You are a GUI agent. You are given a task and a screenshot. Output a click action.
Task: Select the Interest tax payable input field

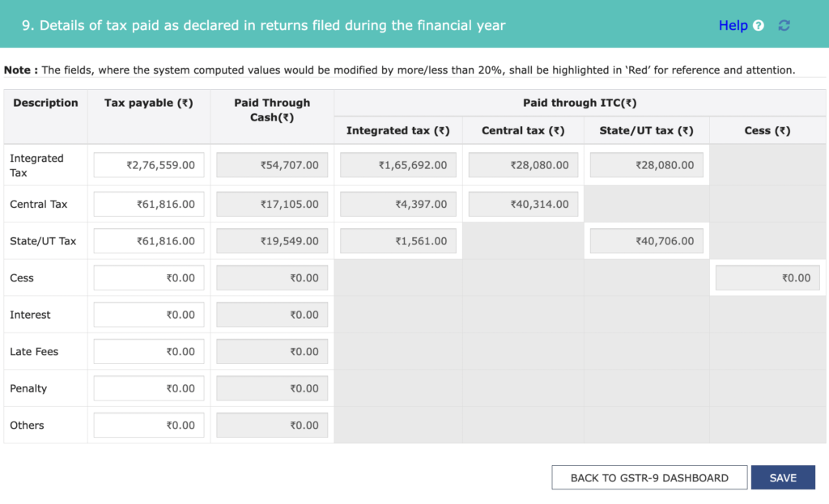[x=148, y=314]
